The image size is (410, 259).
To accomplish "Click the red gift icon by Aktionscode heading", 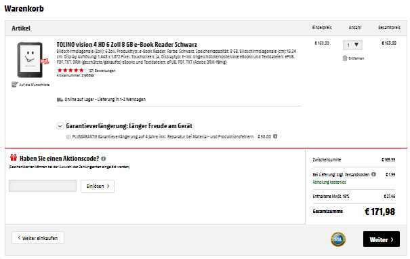I will (x=14, y=157).
